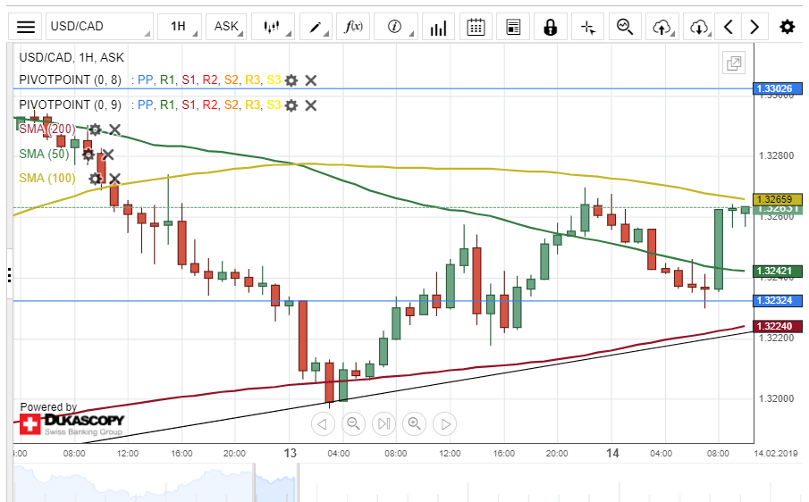Toggle the chart lock icon

tap(551, 27)
